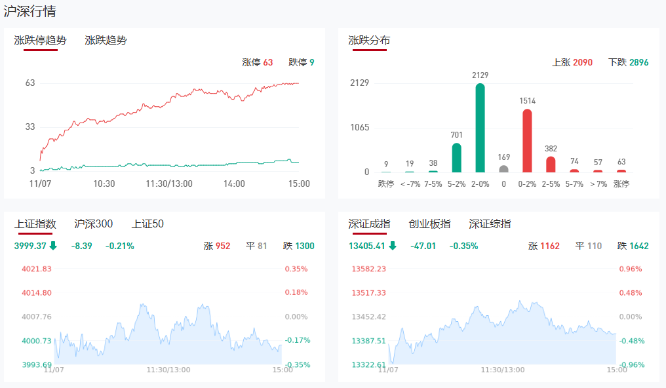Select the 深证成指 tab

tap(369, 224)
